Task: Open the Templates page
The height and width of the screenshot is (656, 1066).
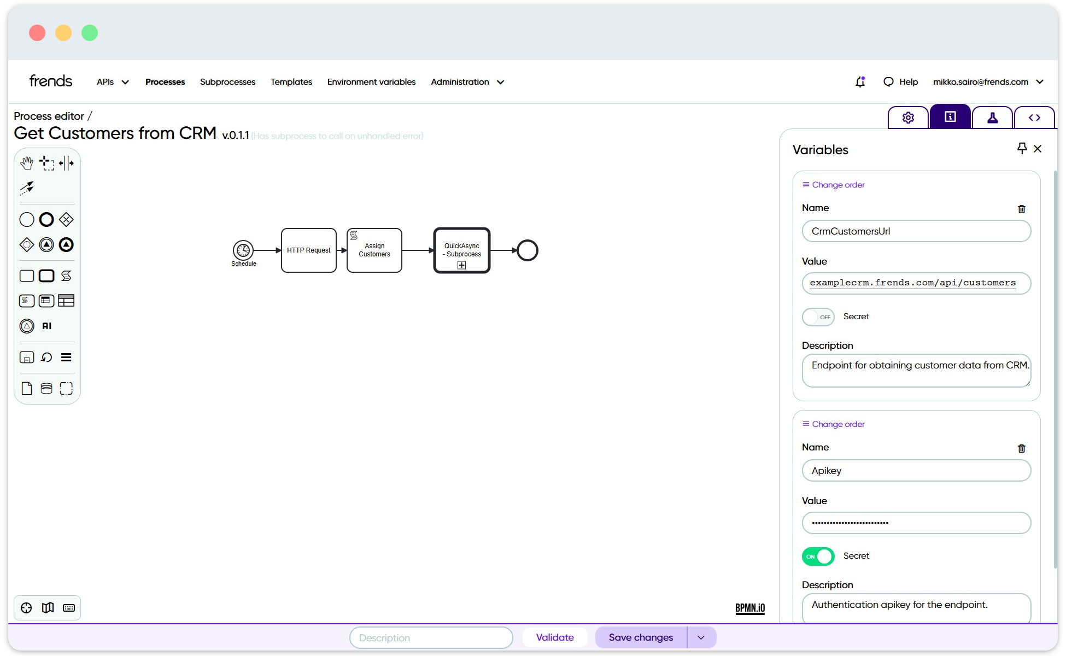Action: [291, 81]
